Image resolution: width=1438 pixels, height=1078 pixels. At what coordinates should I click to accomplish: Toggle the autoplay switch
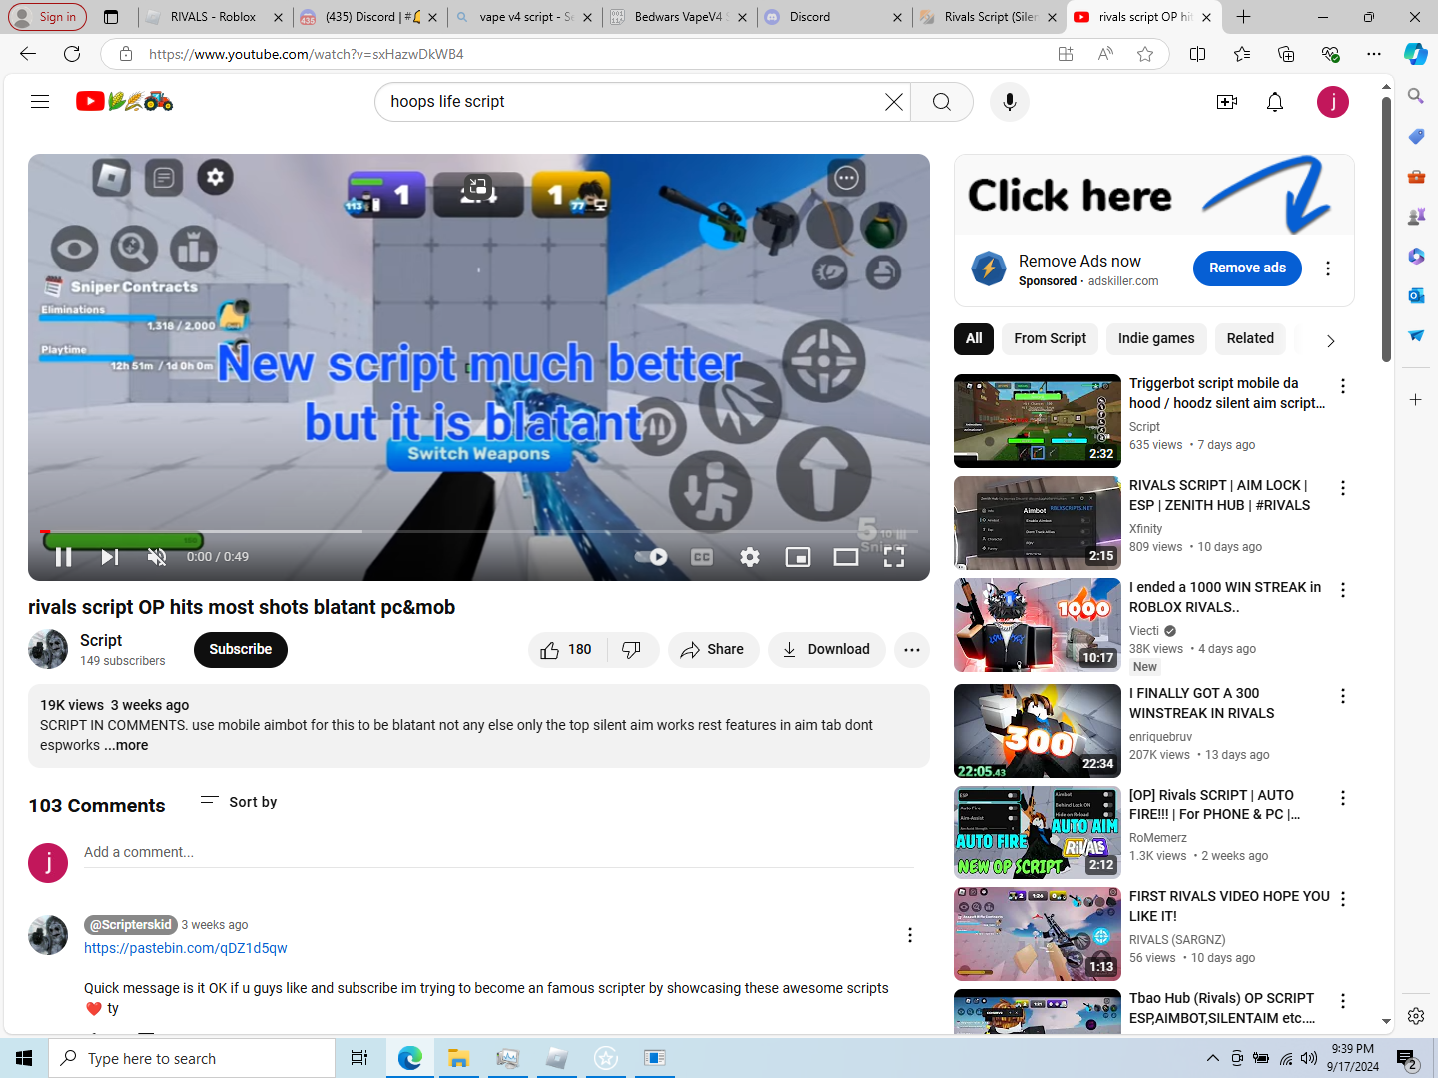coord(653,557)
